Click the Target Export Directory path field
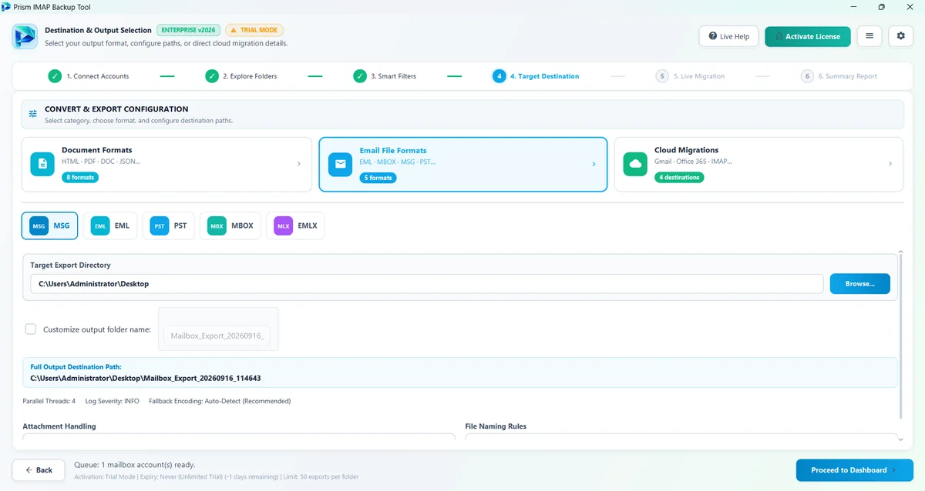Screen dimensions: 925x491 pyautogui.click(x=427, y=284)
